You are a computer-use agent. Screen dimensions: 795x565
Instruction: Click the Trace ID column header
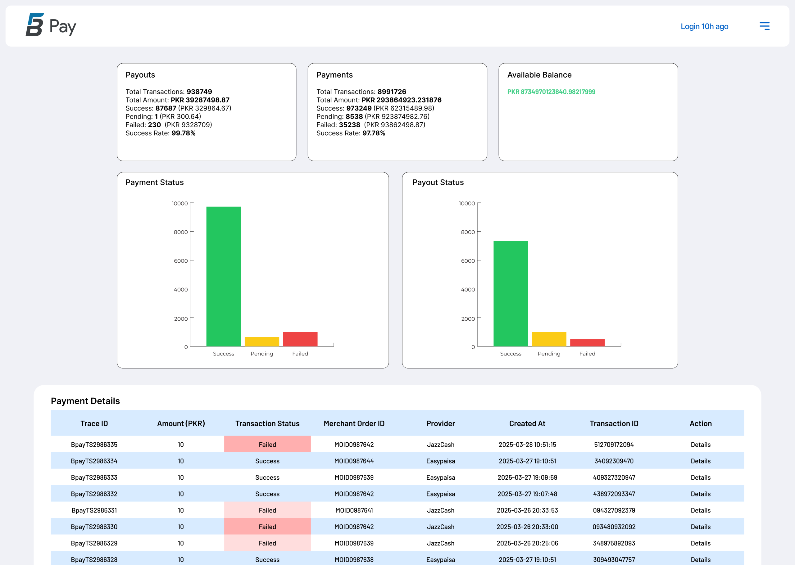pos(94,423)
